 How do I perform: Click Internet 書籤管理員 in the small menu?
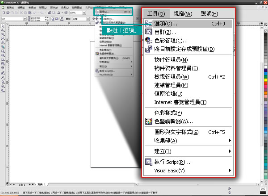pos(111,46)
